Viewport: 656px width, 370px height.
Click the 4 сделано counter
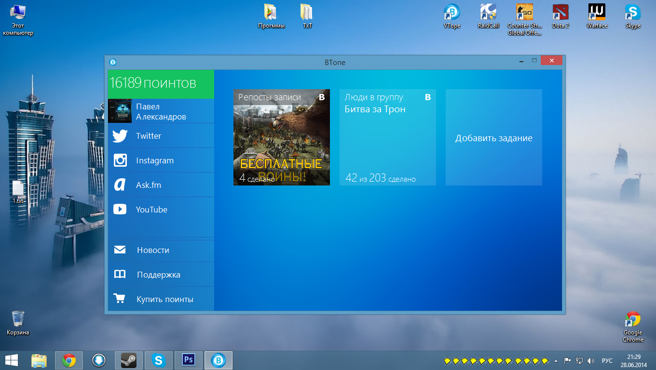pos(257,178)
